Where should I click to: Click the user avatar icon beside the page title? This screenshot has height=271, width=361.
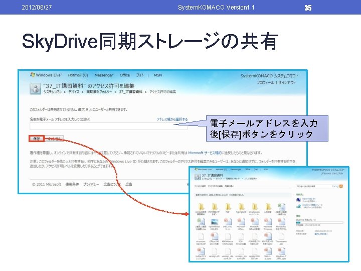(36, 89)
